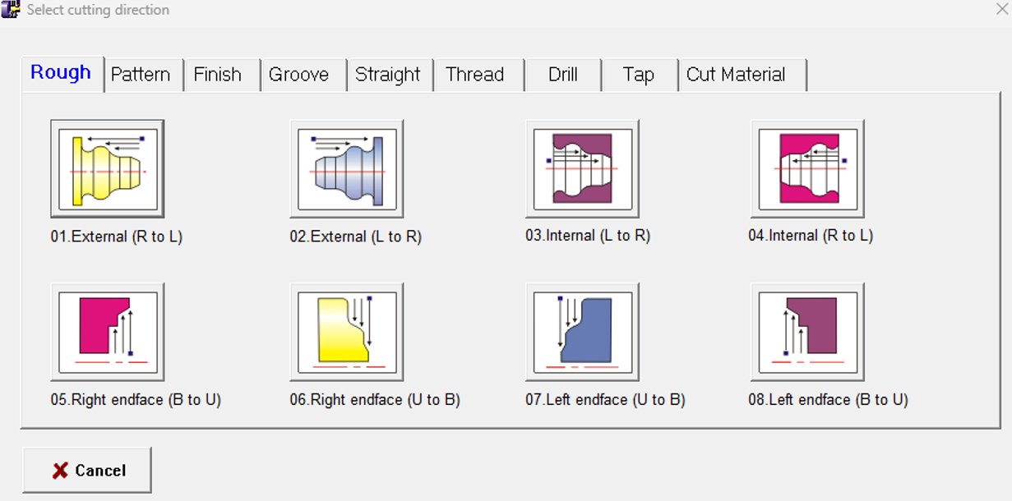
Task: Choose 05.Right endface (B to U) icon
Action: point(108,332)
